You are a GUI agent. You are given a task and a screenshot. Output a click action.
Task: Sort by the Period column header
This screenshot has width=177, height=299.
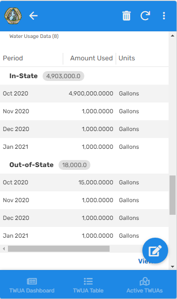[13, 58]
